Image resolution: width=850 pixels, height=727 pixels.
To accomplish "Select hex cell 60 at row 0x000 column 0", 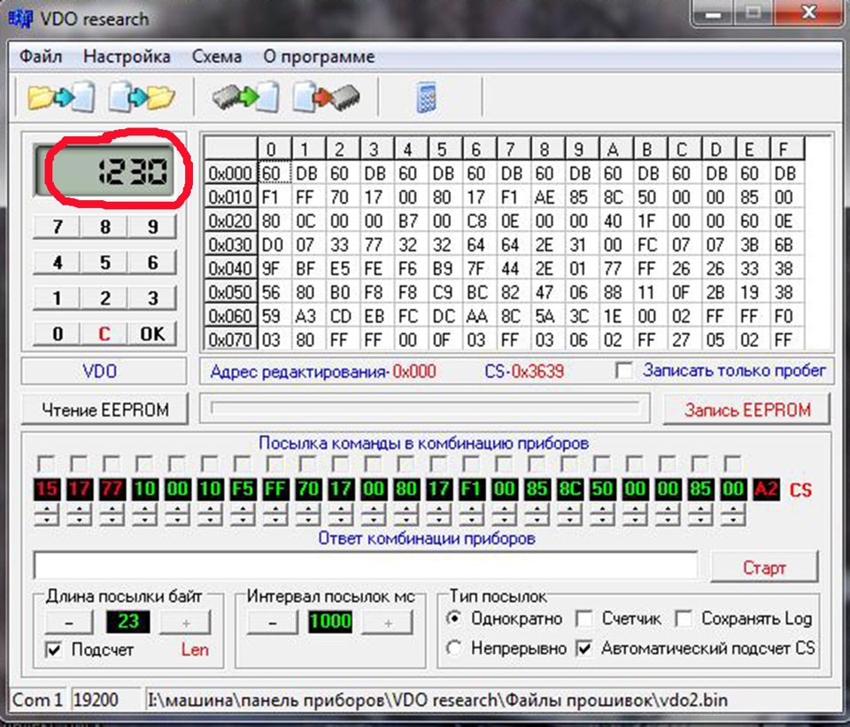I will coord(274,174).
